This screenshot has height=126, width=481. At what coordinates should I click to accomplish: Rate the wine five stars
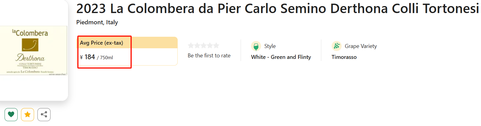click(216, 46)
